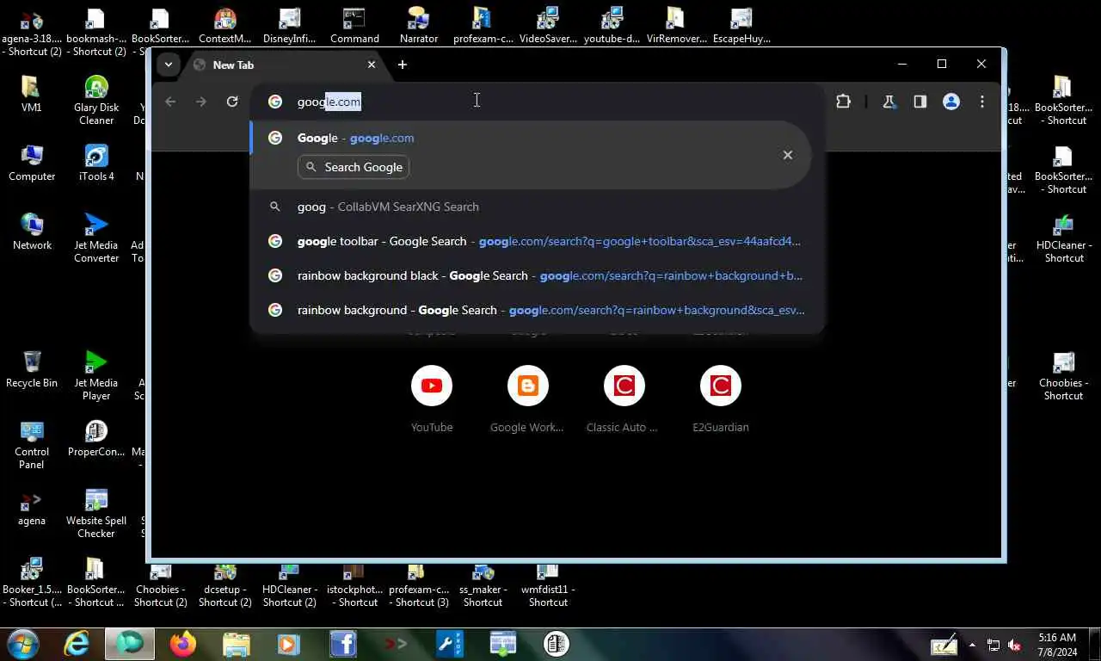
Task: Open the Classic Auto shortcut tile
Action: click(x=624, y=398)
